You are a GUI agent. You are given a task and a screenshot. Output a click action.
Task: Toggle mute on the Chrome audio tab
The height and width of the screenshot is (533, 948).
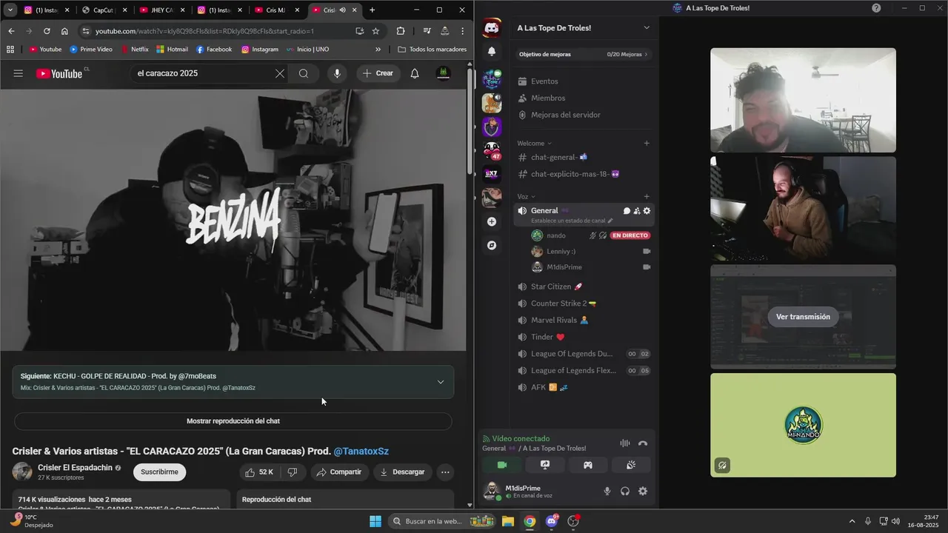tap(342, 10)
